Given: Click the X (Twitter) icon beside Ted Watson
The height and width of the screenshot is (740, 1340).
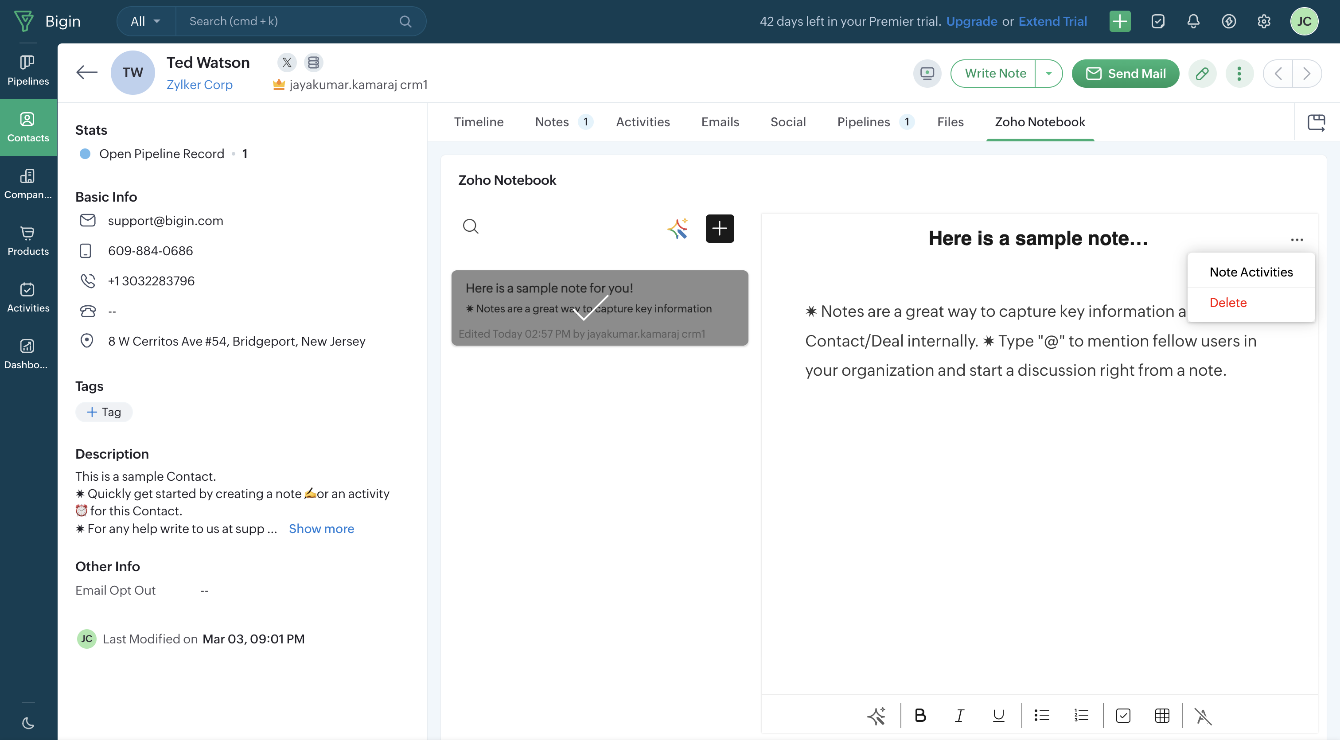Looking at the screenshot, I should pos(287,62).
